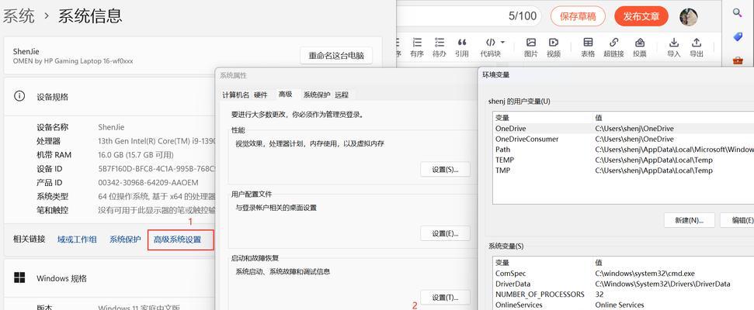The image size is (754, 310).
Task: Click the 设备规格 info icon
Action: click(x=19, y=96)
